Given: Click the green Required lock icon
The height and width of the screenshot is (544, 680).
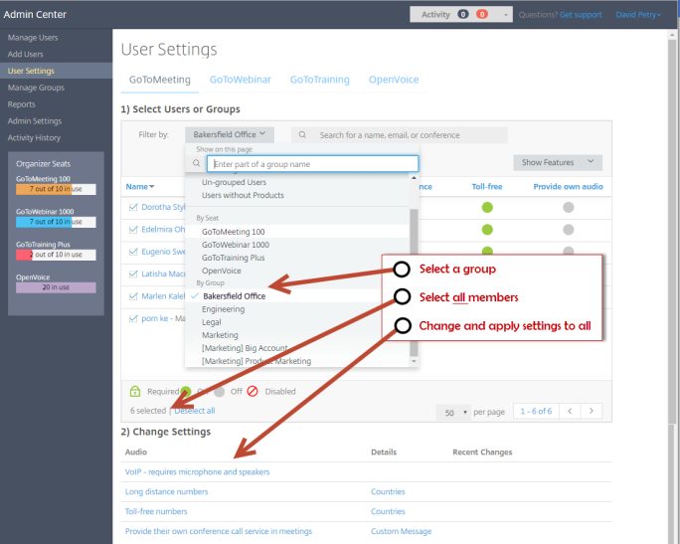Looking at the screenshot, I should click(136, 391).
